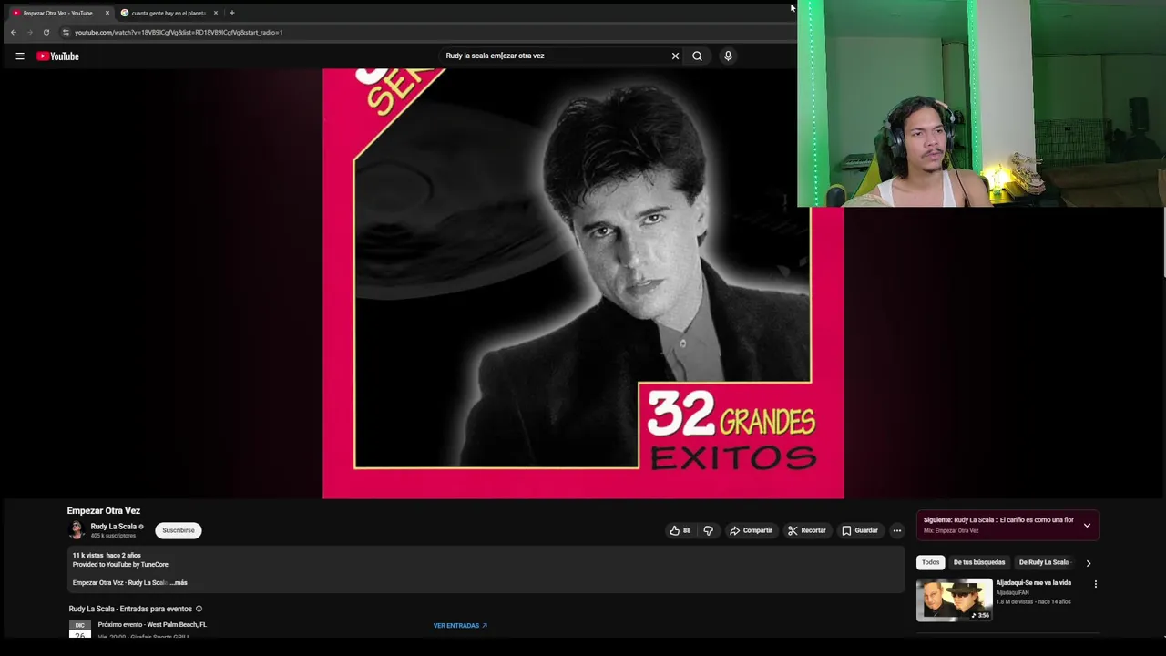Image resolution: width=1166 pixels, height=656 pixels.
Task: Subscribe with Suscribirse button
Action: [179, 530]
